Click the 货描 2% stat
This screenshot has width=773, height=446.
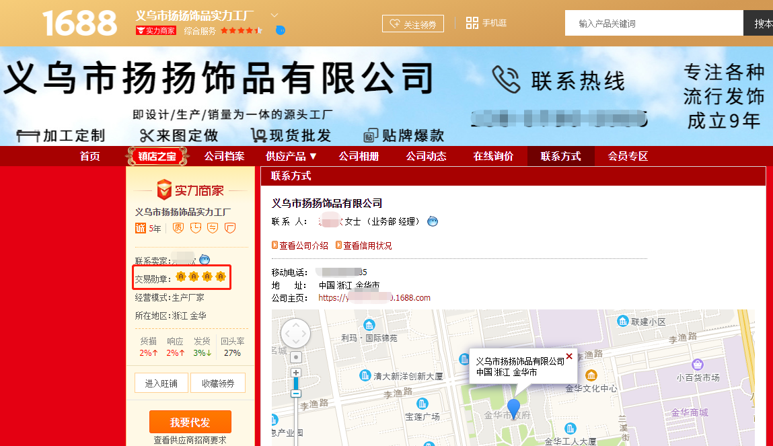pos(149,347)
